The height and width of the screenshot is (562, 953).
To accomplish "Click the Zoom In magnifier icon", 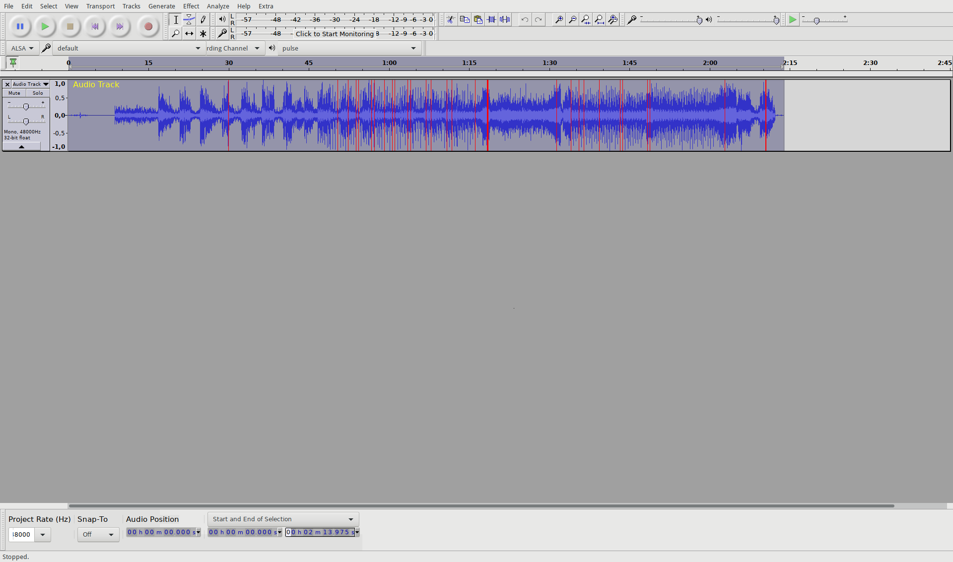I will 559,20.
